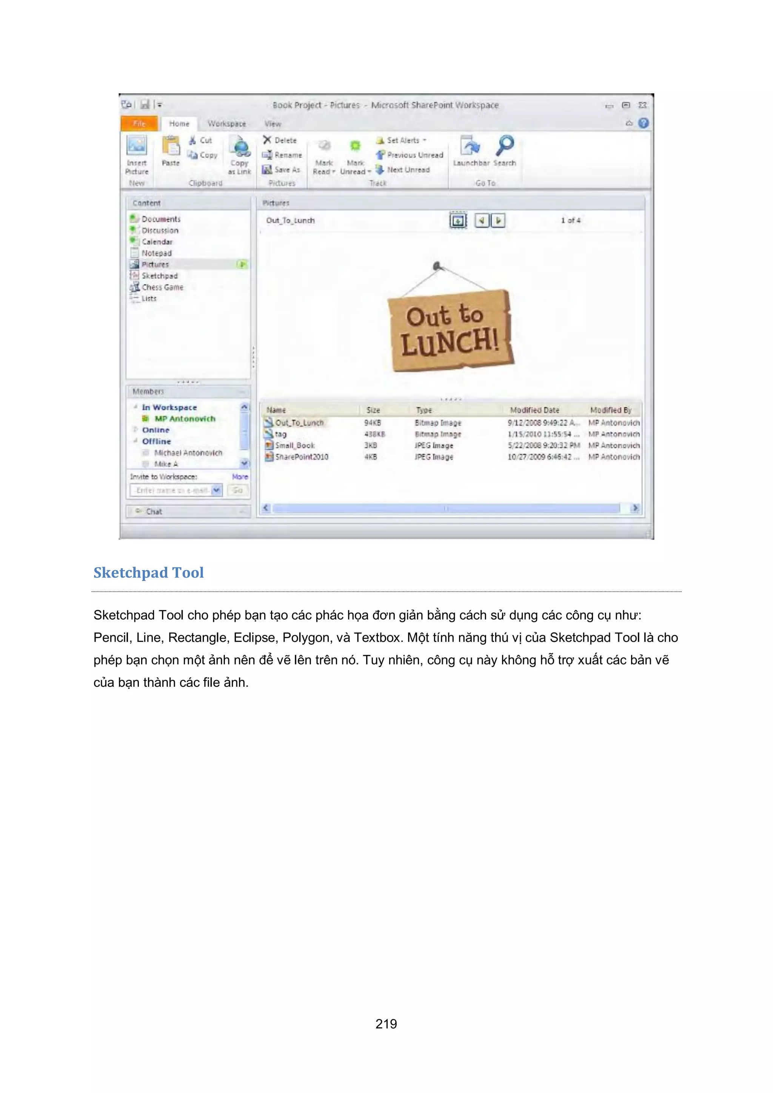
Task: Collapse the In Workspace member group
Action: pyautogui.click(x=135, y=407)
